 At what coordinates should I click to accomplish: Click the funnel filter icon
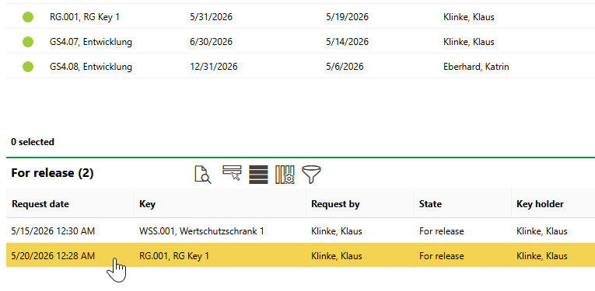click(311, 175)
